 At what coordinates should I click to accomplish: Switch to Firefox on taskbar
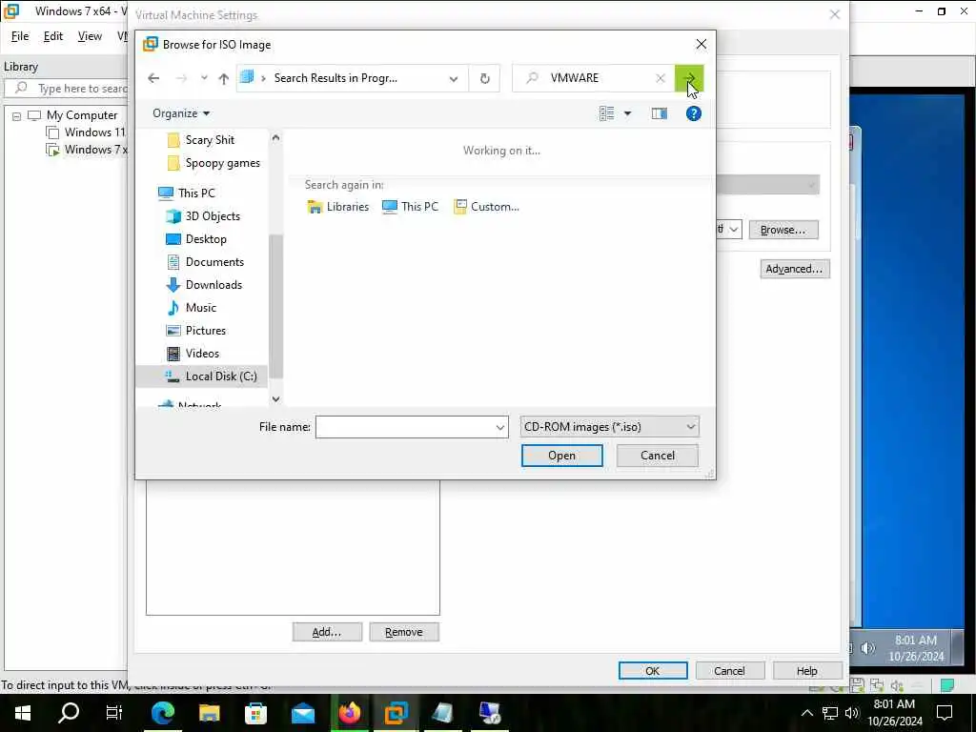tap(350, 713)
